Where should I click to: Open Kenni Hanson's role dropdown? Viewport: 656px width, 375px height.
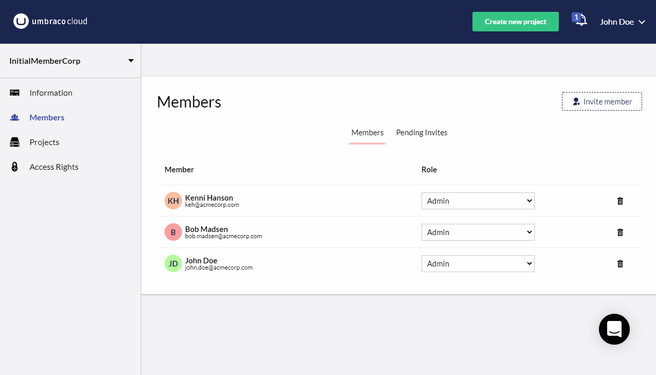point(478,201)
